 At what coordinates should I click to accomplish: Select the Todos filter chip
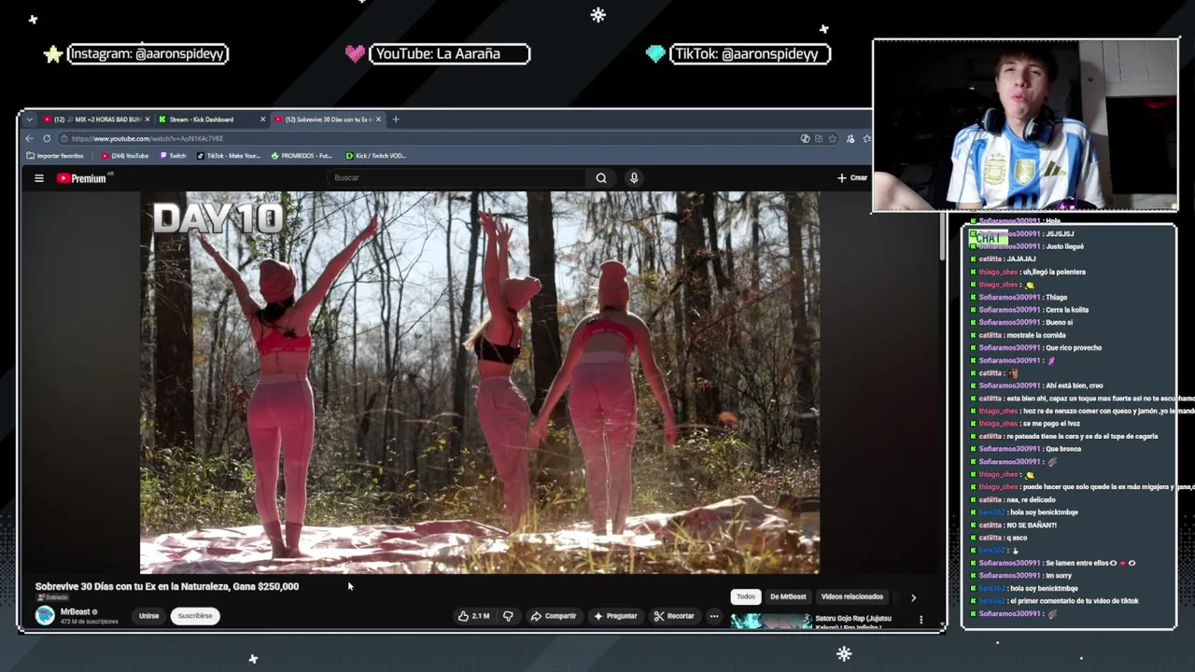(746, 596)
